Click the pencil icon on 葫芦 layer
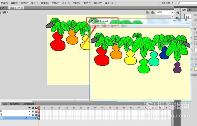Image resolution: width=197 pixels, height=126 pixels. [26, 118]
